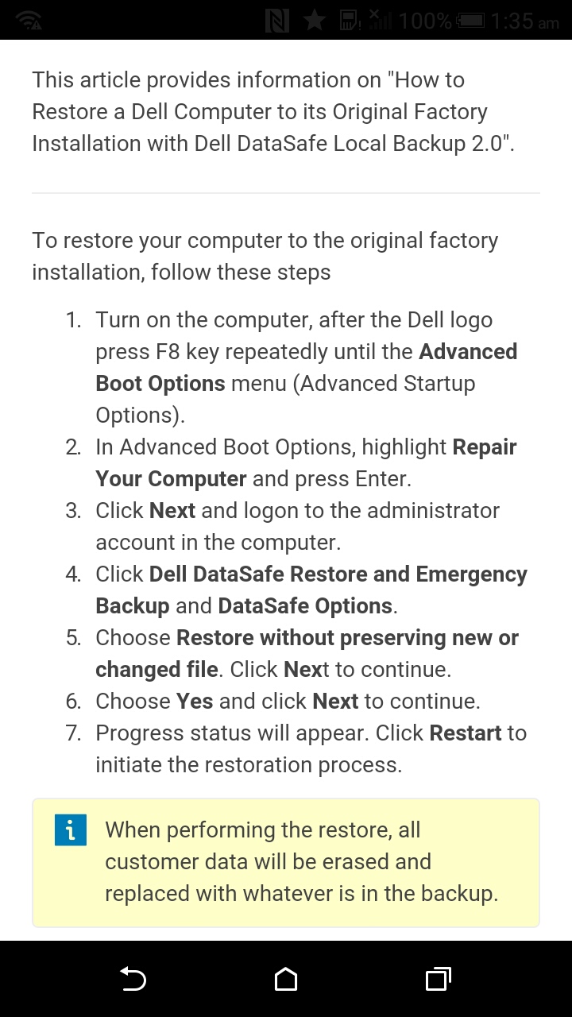This screenshot has height=1017, width=572.
Task: Tap the intro paragraph about Dell DataSafe
Action: click(x=270, y=112)
